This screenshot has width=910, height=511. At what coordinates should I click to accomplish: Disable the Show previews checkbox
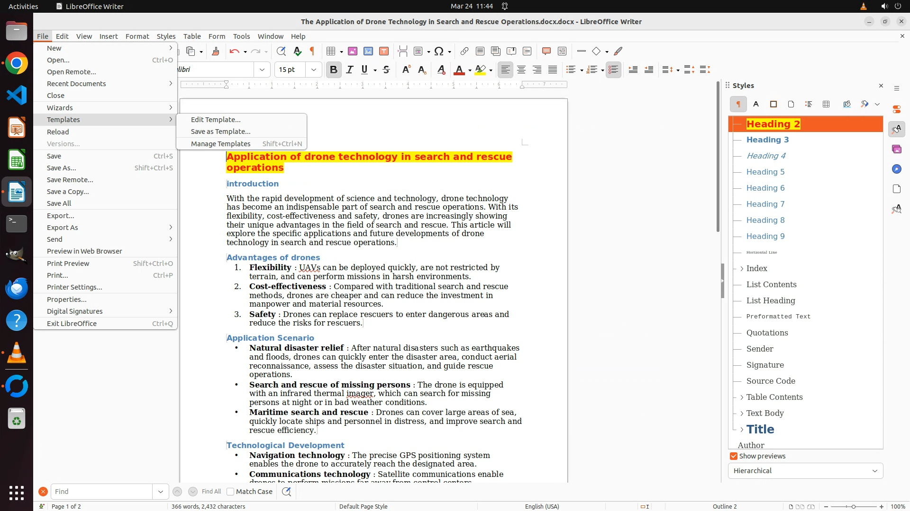(734, 456)
